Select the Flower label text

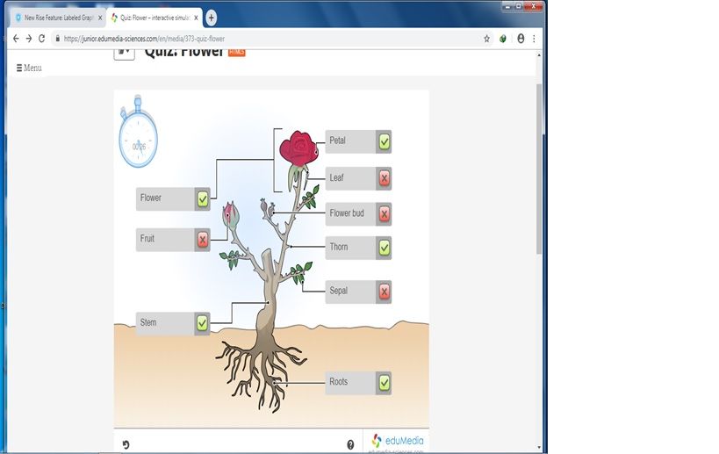(x=151, y=198)
